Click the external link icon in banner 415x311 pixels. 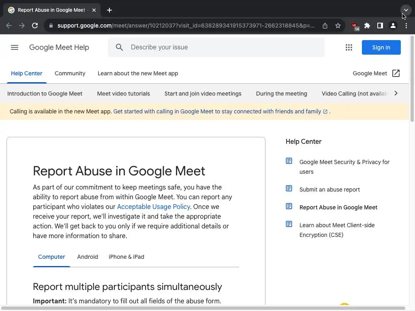click(x=325, y=112)
